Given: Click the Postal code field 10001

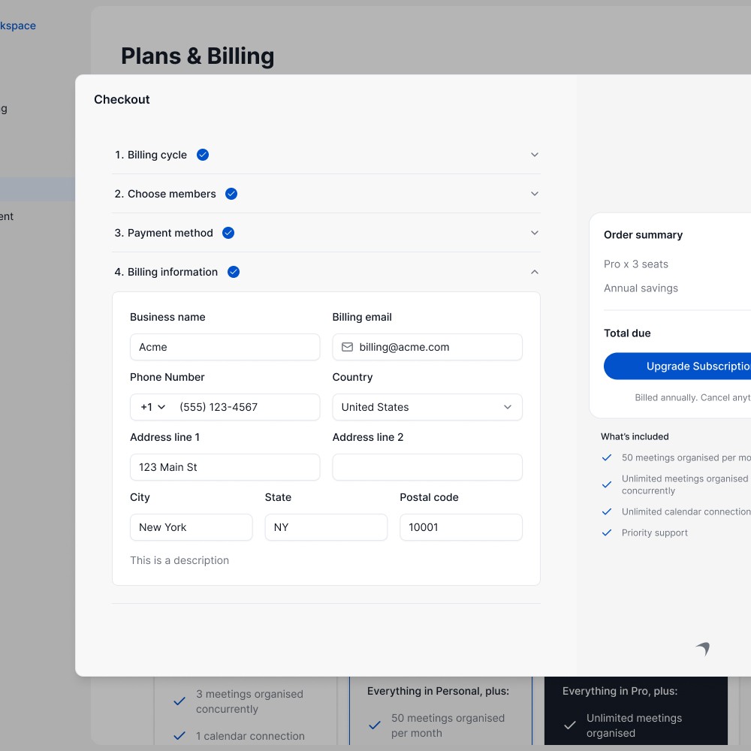Looking at the screenshot, I should [461, 527].
